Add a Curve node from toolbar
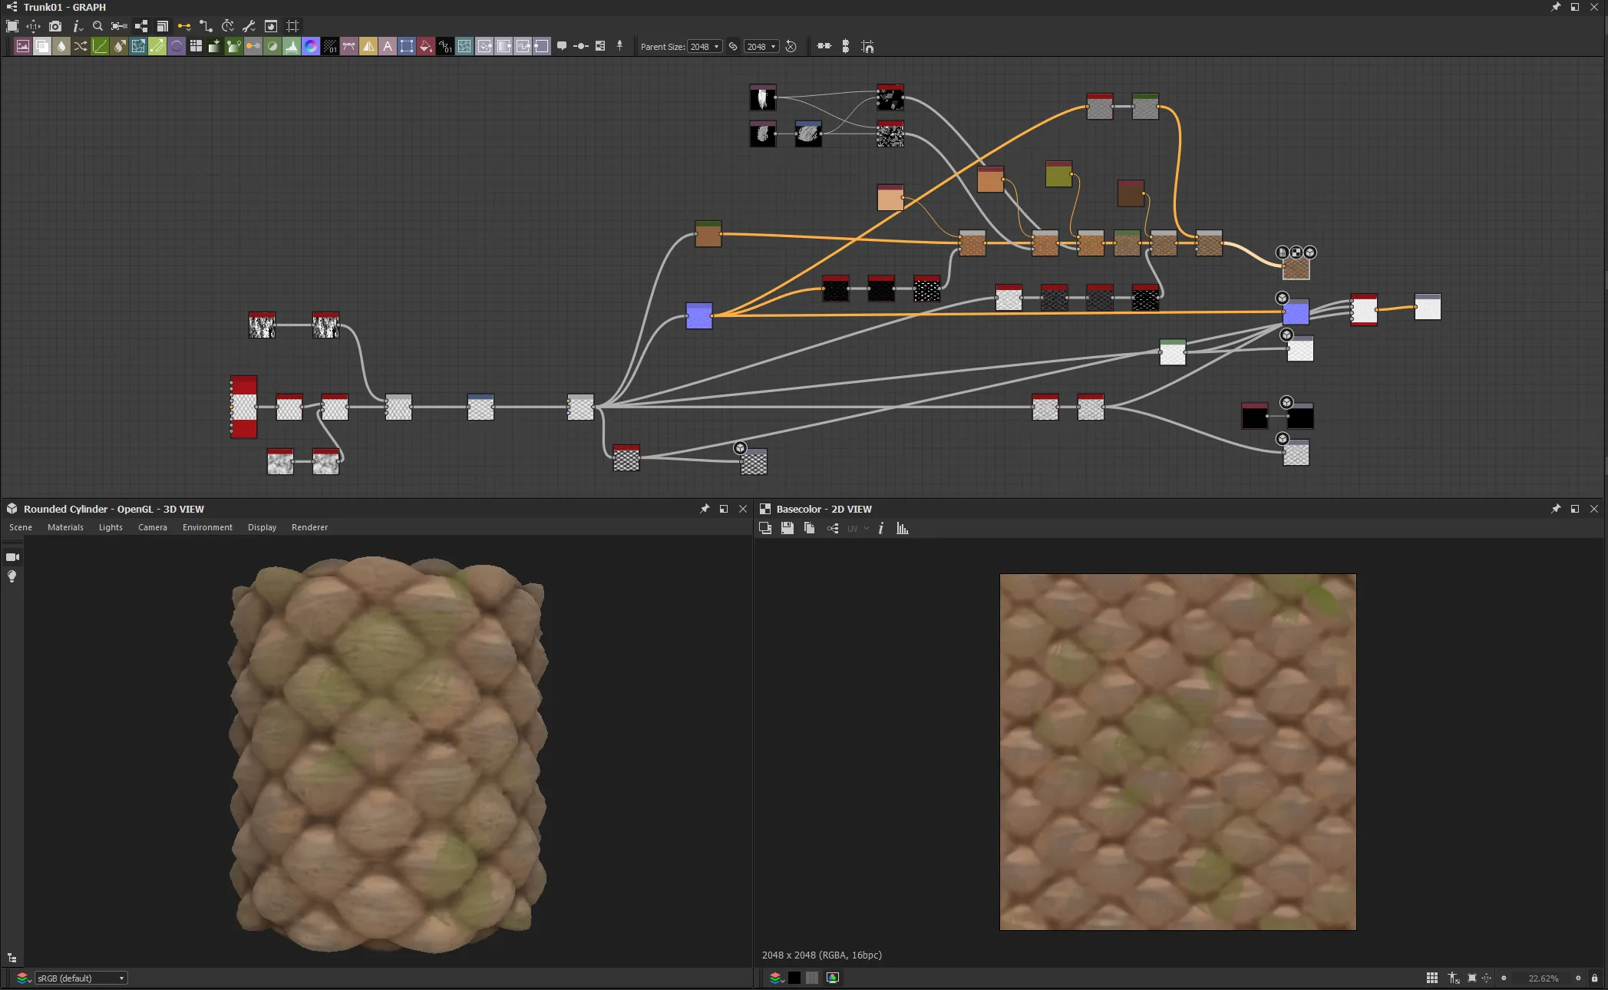Image resolution: width=1608 pixels, height=990 pixels. tap(100, 47)
